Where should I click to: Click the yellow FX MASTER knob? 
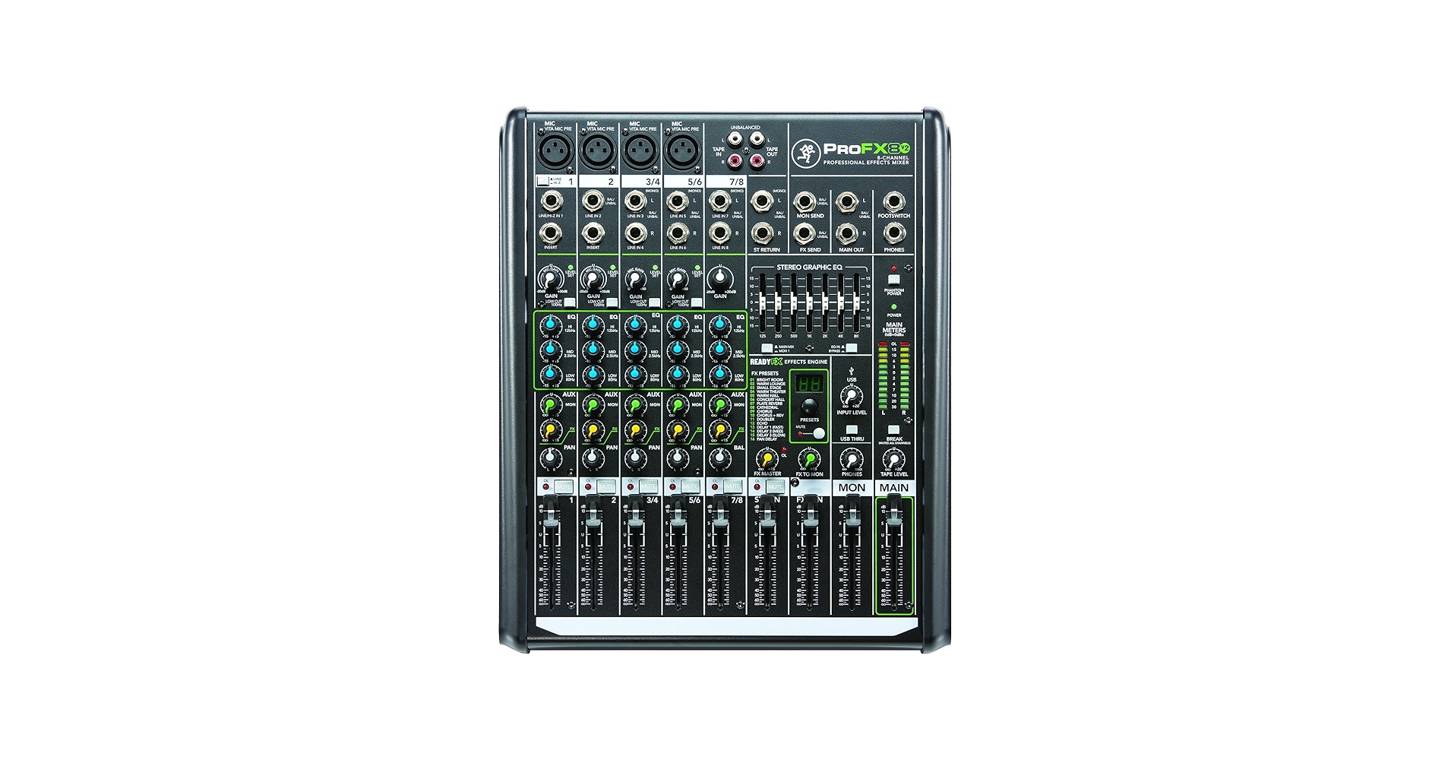click(767, 459)
